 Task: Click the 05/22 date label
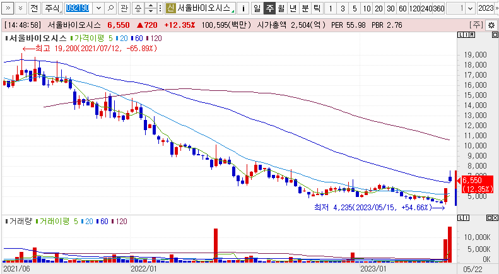point(473,269)
